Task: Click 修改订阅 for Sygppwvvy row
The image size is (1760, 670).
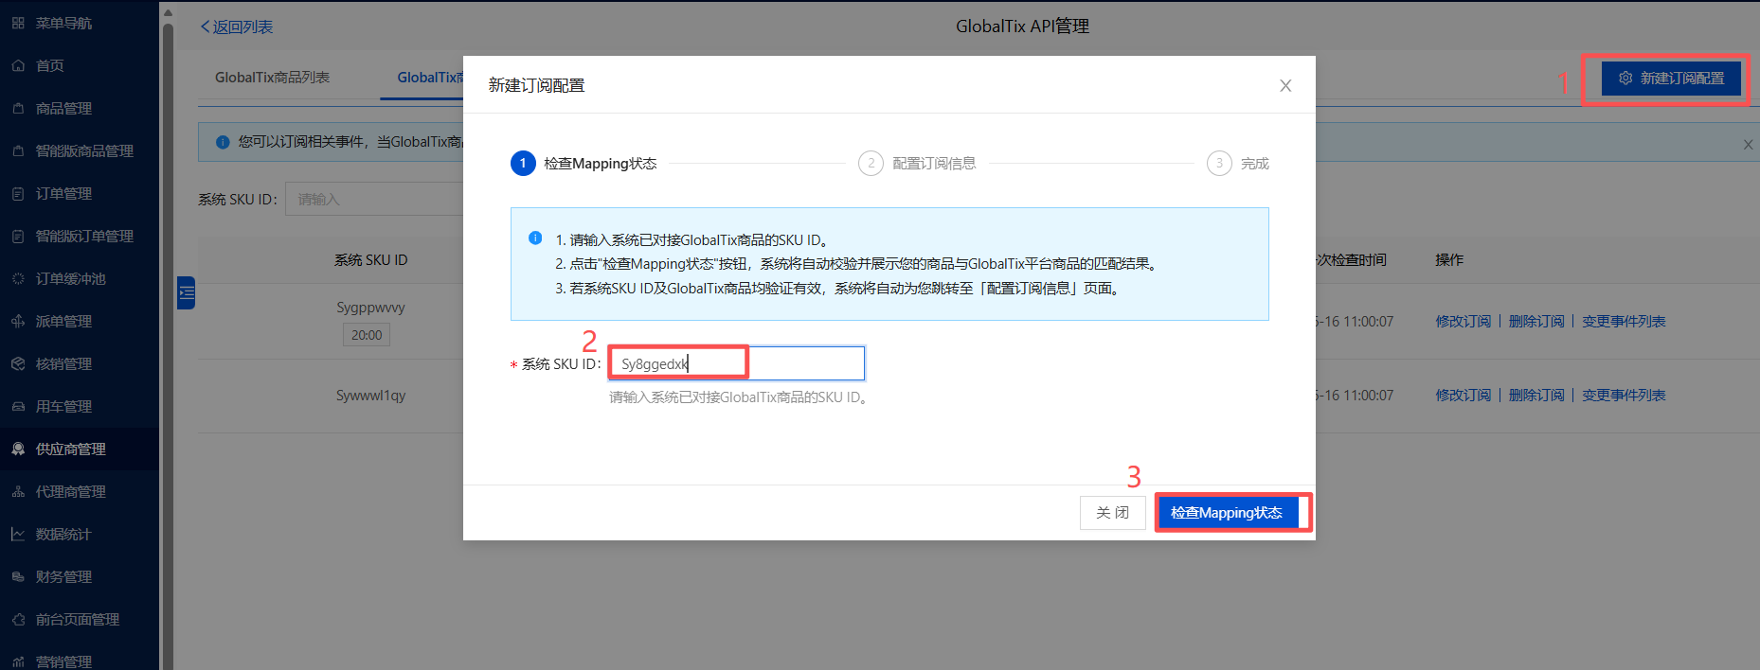Action: [x=1464, y=321]
